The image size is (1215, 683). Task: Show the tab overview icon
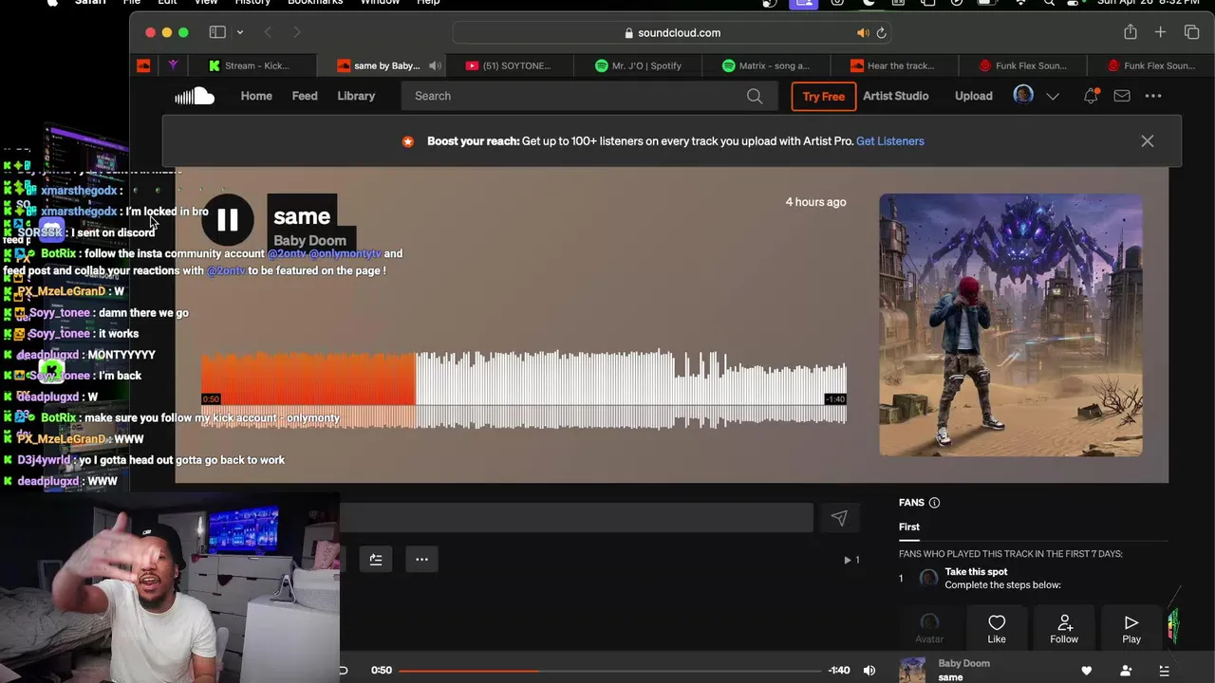coord(1191,32)
